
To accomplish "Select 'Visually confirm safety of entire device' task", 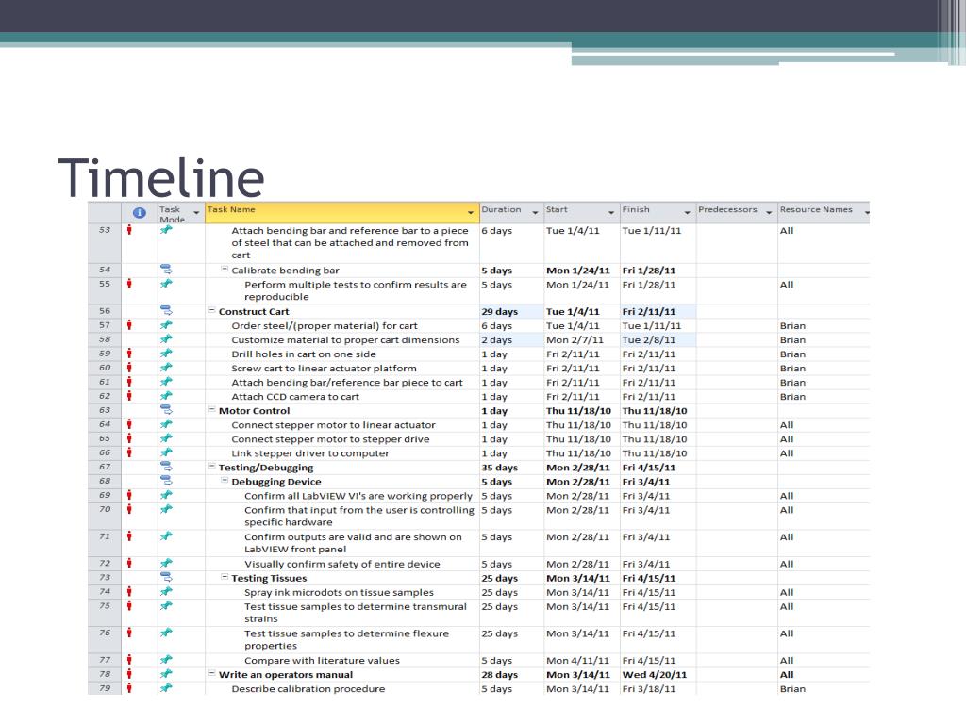I will point(342,564).
